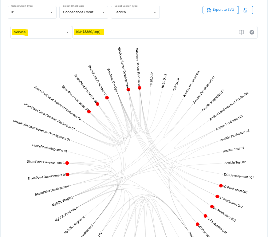Select the DC Development 001 label
268x237 pixels.
(x=239, y=176)
